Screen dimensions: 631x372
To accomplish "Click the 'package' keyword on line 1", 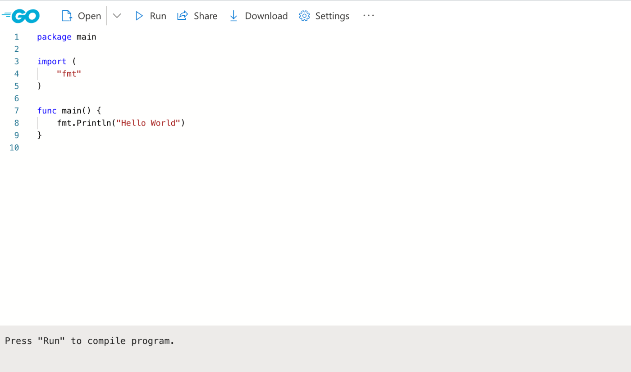I will point(54,37).
